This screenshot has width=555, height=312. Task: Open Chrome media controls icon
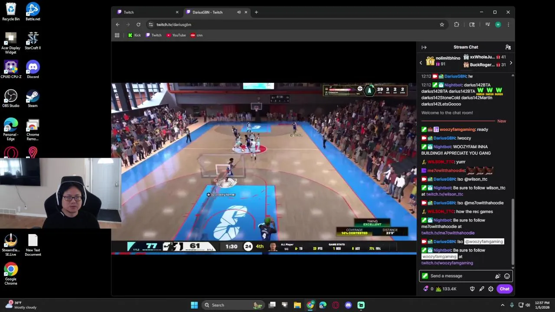click(487, 25)
